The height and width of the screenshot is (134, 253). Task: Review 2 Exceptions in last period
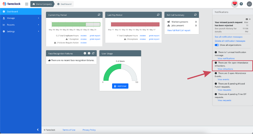[143, 39]
